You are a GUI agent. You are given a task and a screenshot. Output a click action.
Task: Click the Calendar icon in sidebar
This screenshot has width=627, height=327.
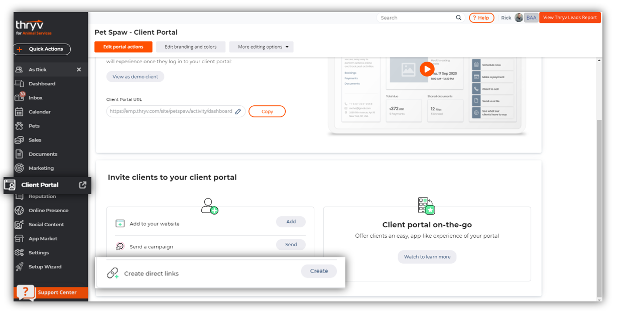coord(20,112)
